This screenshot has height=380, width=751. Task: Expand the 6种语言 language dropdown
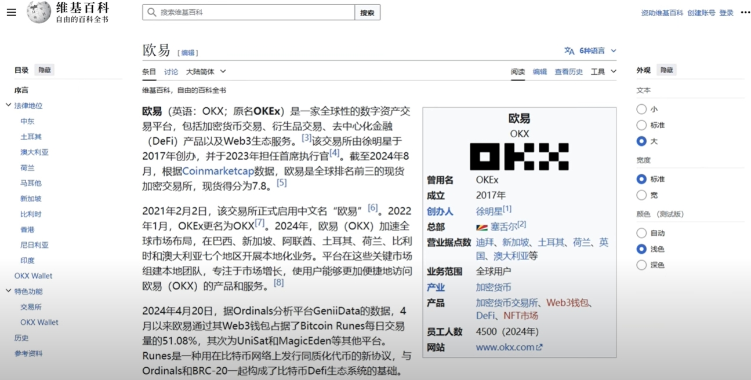point(597,51)
